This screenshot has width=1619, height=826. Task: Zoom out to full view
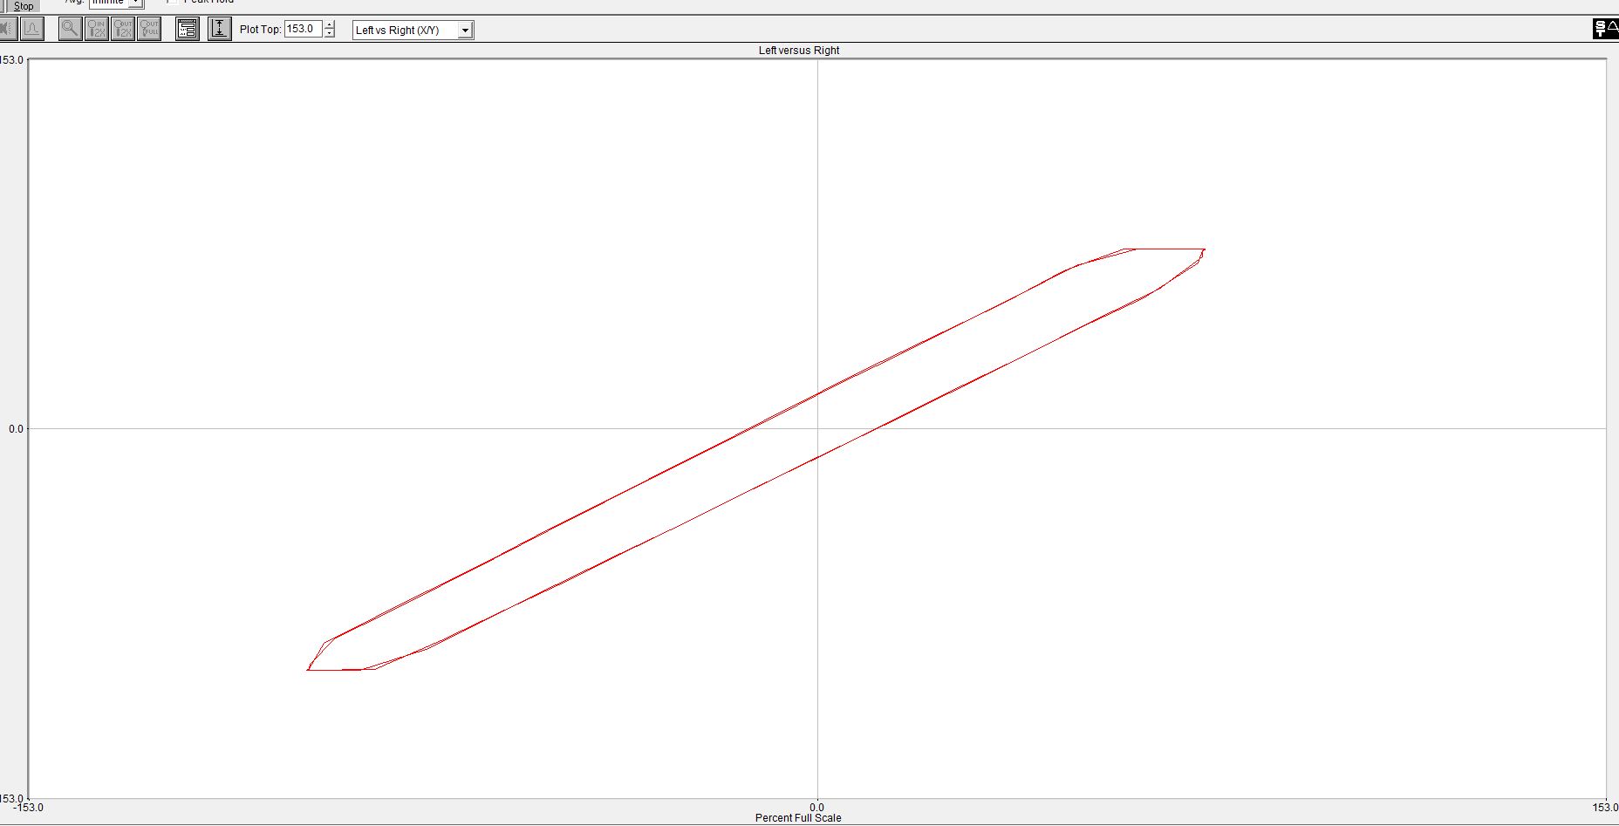(x=149, y=29)
